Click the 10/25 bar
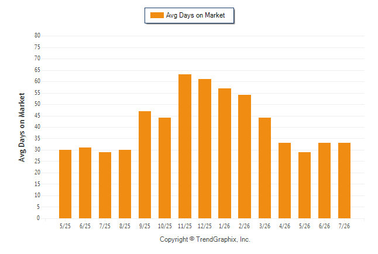This screenshot has height=254, width=378. tap(164, 168)
